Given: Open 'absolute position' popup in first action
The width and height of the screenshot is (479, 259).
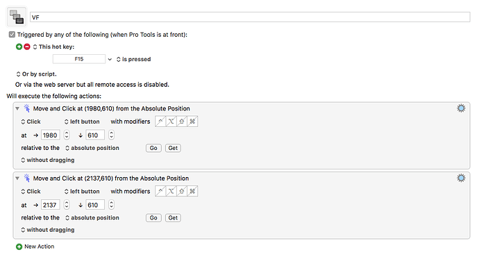Looking at the screenshot, I should pos(92,148).
